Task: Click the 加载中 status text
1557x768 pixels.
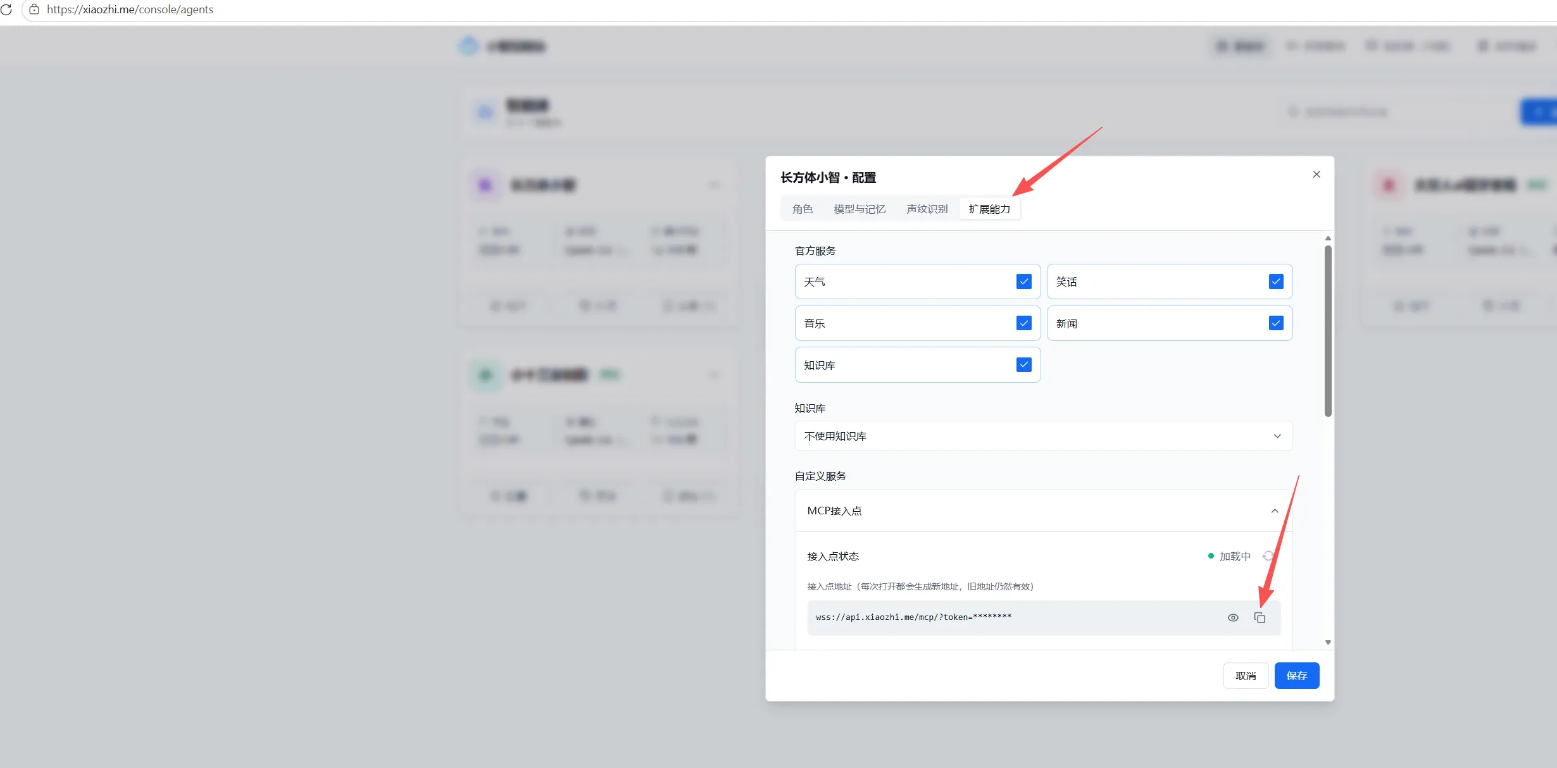Action: click(x=1235, y=556)
